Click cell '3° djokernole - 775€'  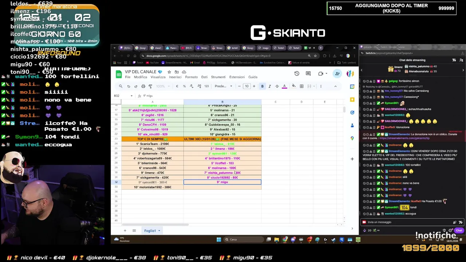153,154
